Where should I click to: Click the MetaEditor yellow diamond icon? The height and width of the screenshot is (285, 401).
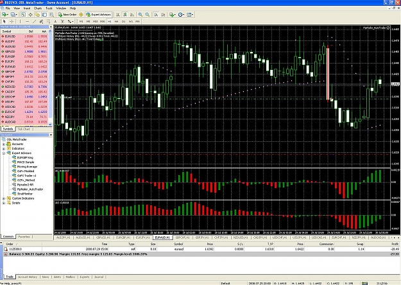click(81, 15)
